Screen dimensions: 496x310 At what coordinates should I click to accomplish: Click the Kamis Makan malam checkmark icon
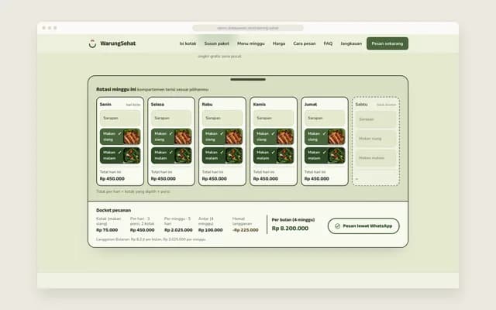[x=273, y=152]
